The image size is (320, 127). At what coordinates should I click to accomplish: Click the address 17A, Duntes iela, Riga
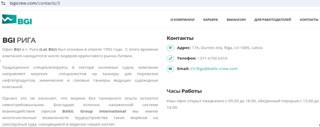(227, 48)
